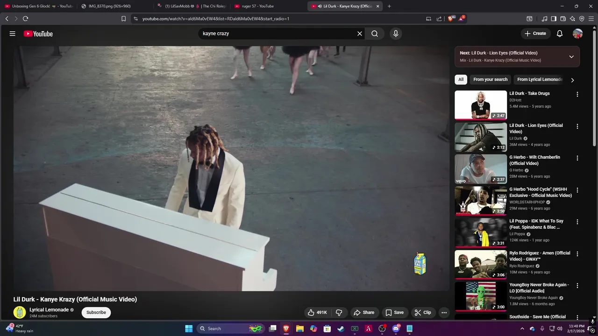Image resolution: width=598 pixels, height=336 pixels.
Task: Open Rylo Rodriguez - Amen thumbnail
Action: coord(481,265)
